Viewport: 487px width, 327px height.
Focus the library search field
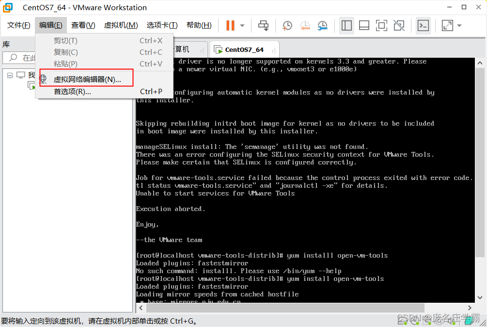19,58
